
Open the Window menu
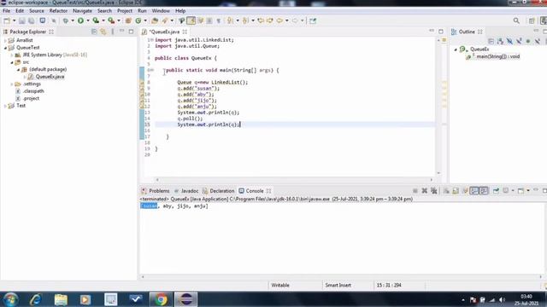coord(161,11)
